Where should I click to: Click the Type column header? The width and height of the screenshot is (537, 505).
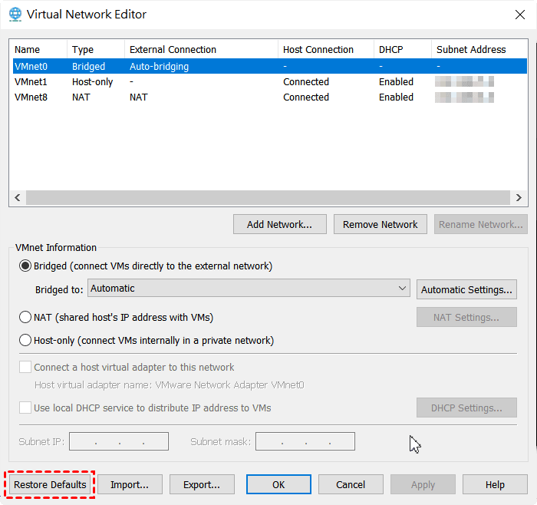coord(96,50)
